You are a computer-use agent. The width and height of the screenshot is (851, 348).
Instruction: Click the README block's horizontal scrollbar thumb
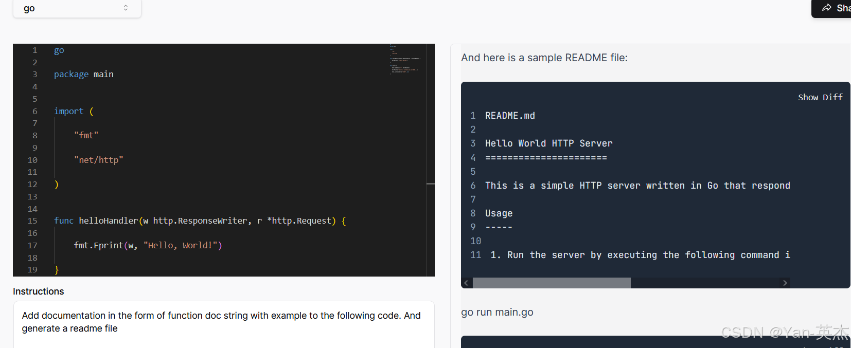(x=552, y=283)
